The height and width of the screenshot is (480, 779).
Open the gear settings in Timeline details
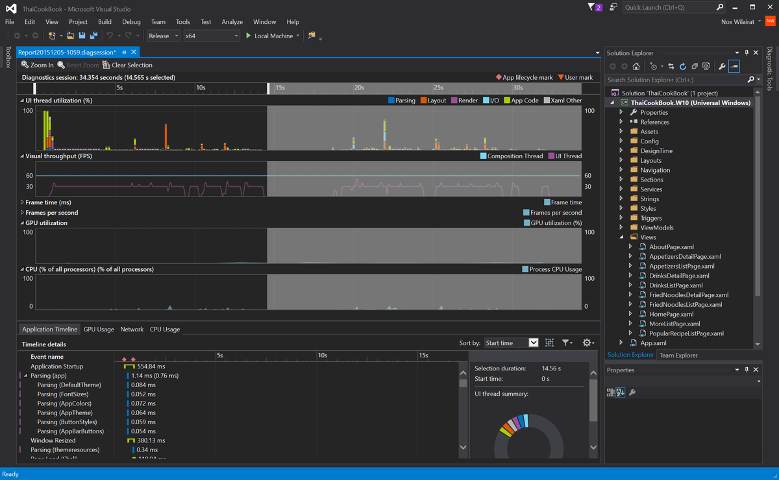(x=588, y=342)
